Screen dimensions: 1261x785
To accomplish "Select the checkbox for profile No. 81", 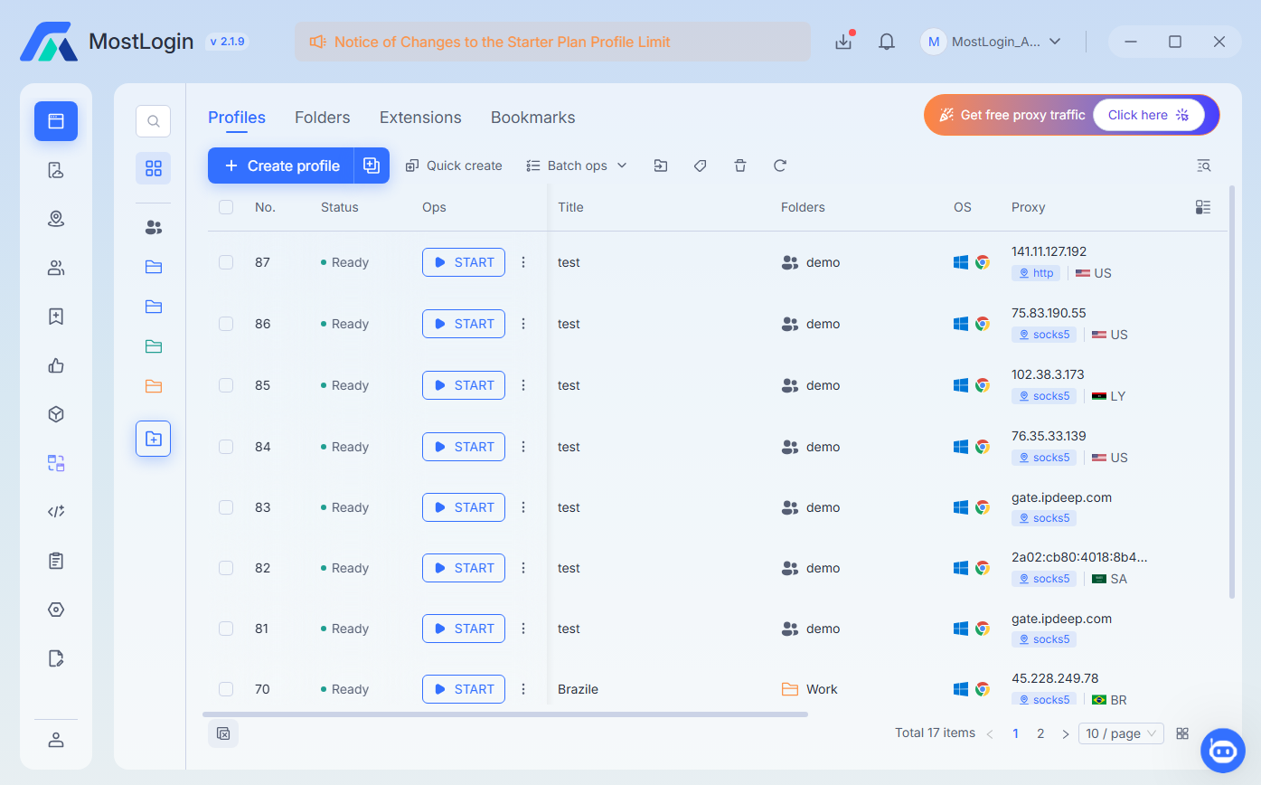I will coord(226,629).
